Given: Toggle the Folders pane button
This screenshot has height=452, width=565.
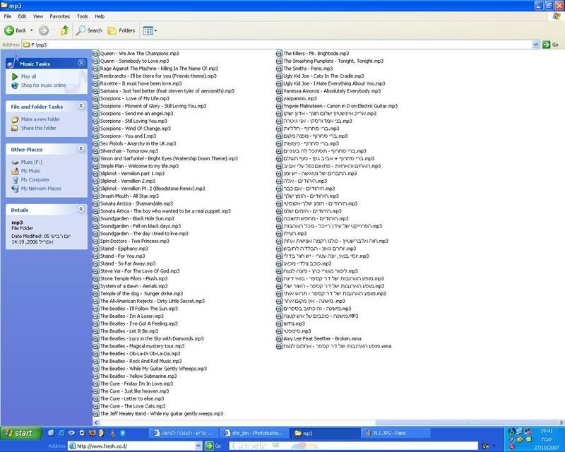Looking at the screenshot, I should (121, 30).
